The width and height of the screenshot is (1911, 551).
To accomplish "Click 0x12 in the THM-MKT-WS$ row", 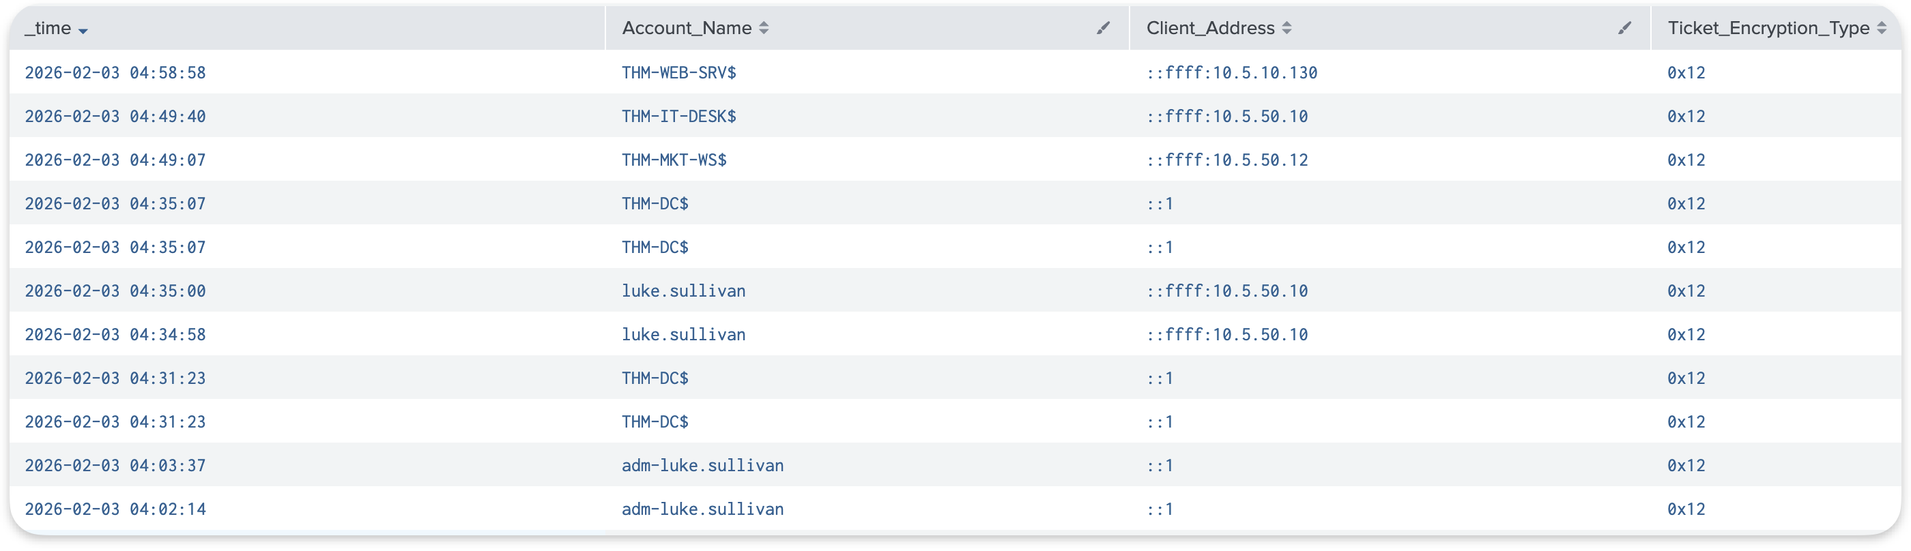I will click(1686, 160).
